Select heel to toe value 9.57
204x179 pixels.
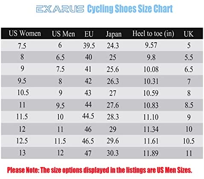point(151,45)
